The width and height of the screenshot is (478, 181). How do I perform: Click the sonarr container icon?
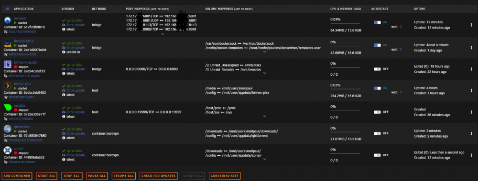8,151
